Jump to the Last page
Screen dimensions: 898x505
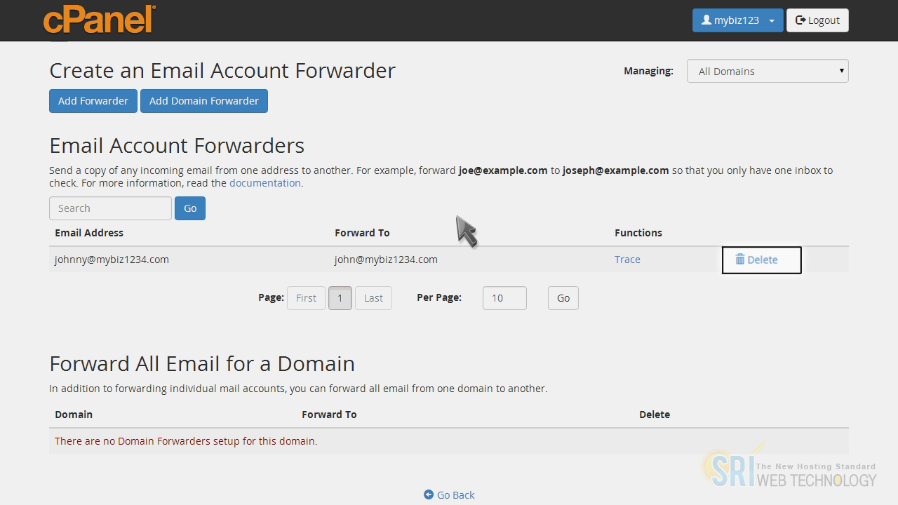(373, 298)
